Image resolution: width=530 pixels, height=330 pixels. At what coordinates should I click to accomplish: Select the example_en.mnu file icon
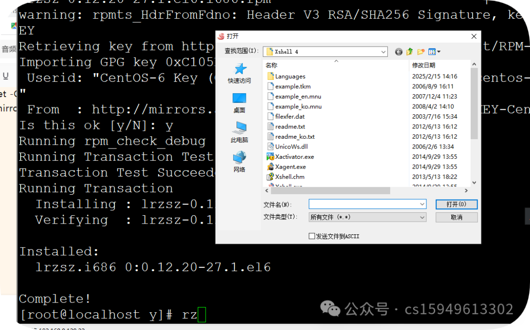tap(270, 96)
